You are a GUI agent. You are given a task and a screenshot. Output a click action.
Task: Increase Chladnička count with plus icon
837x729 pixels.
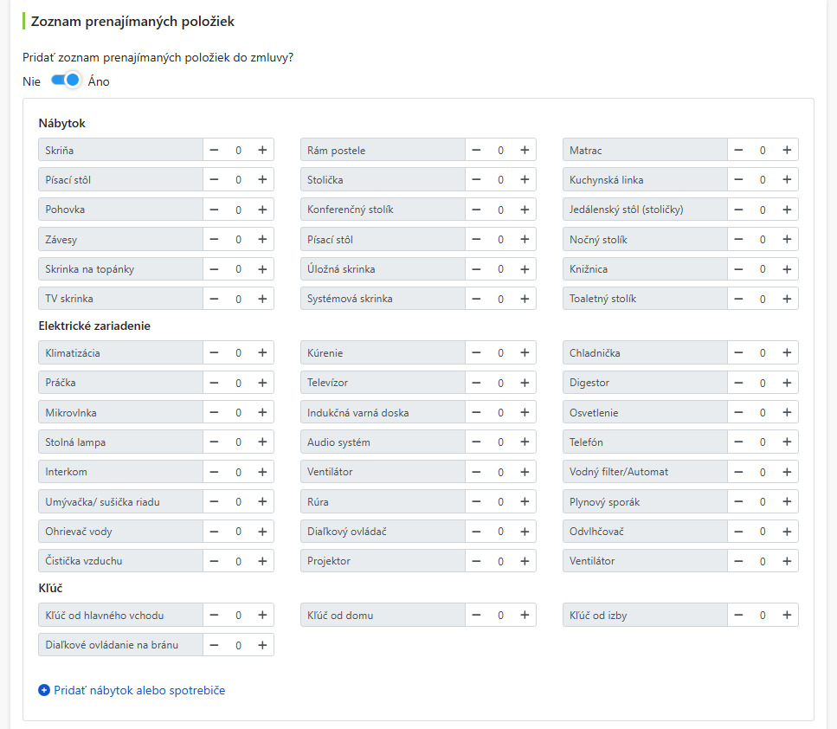coord(787,352)
